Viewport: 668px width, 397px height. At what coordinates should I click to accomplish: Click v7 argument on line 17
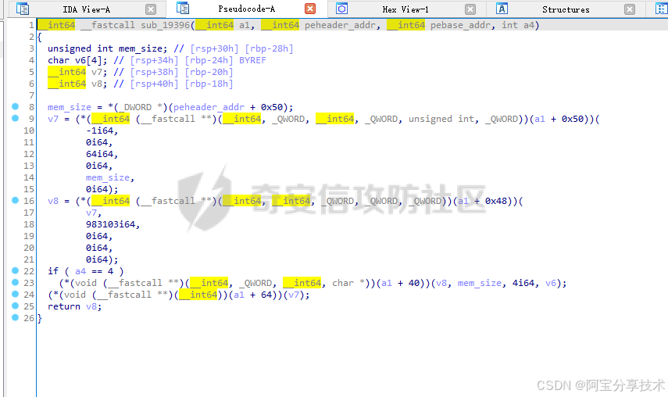91,213
